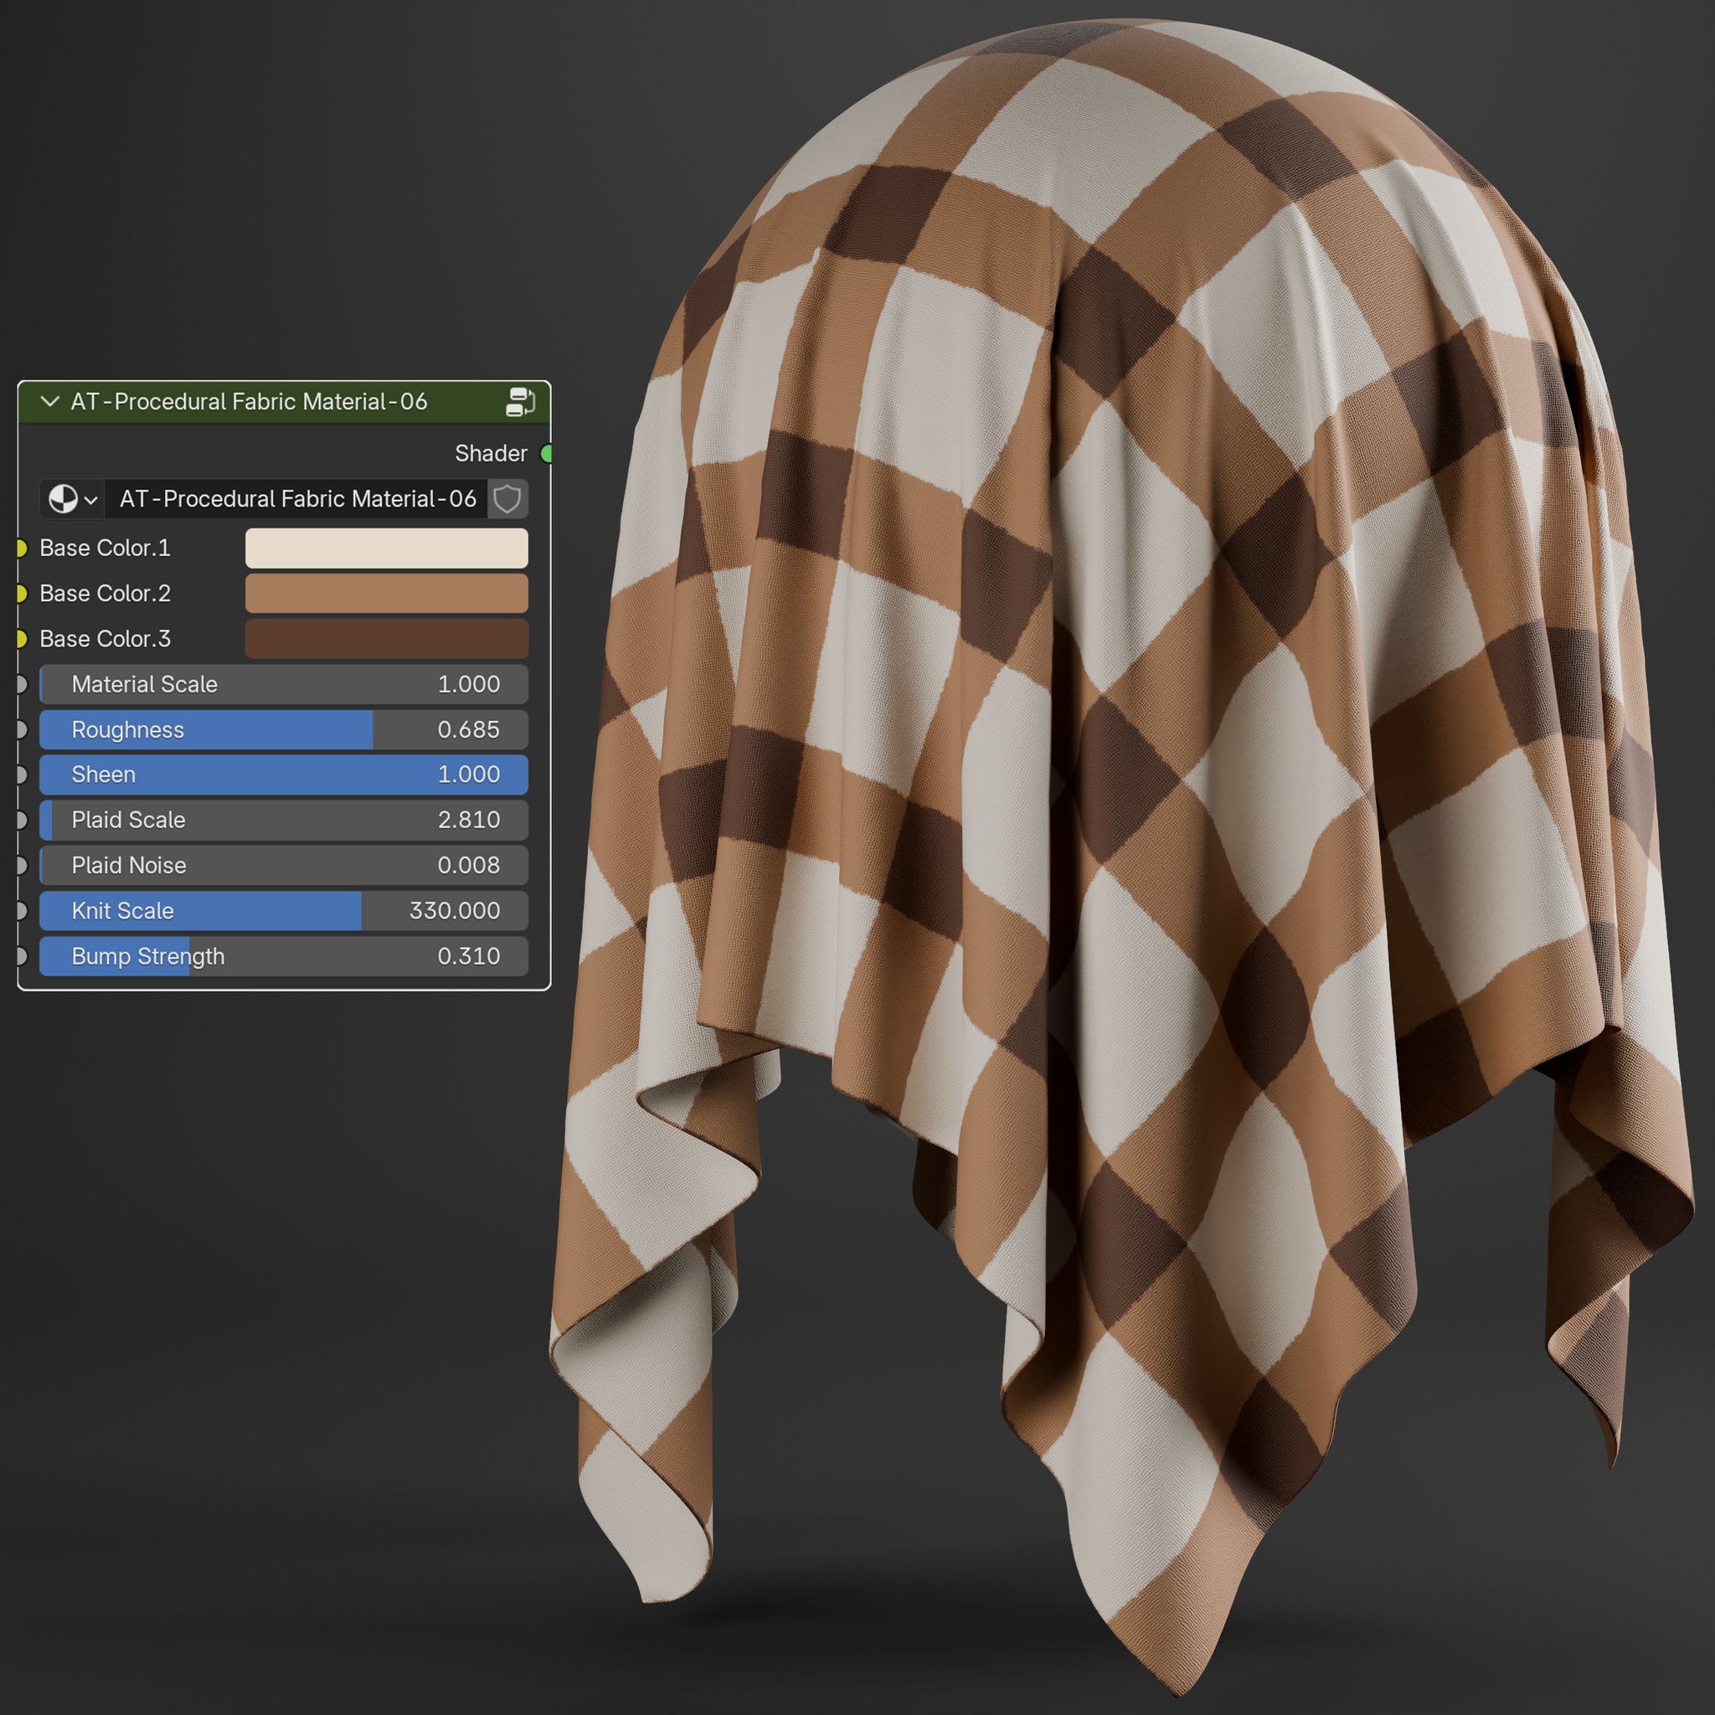Click the Plaid Noise value slider
Viewport: 1715px width, 1715px height.
282,866
